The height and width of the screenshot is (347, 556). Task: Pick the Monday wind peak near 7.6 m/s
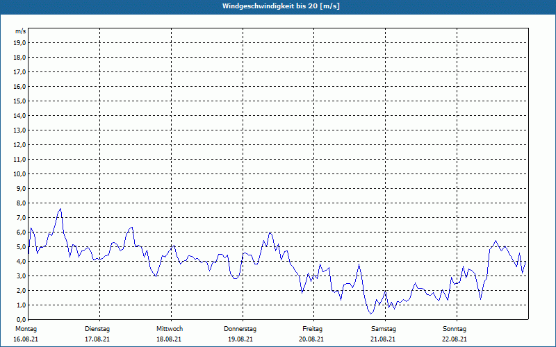pos(60,209)
